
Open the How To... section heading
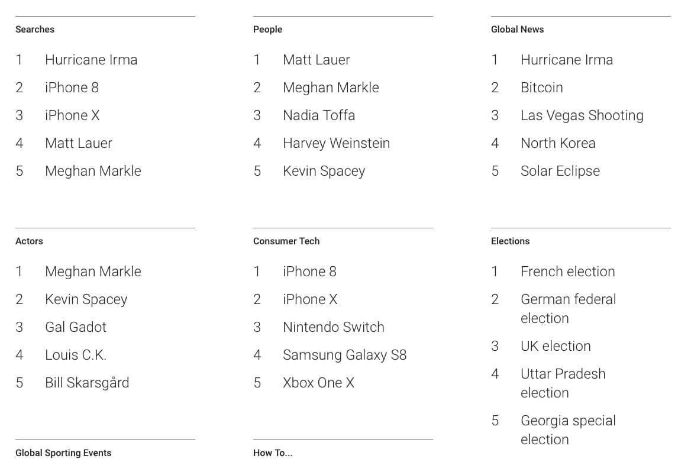(273, 453)
